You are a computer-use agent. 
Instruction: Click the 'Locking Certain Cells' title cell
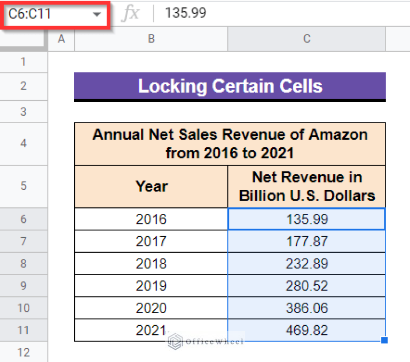tap(230, 86)
